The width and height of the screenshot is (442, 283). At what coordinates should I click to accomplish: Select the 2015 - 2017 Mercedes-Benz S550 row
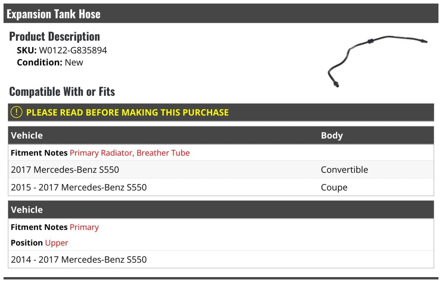tap(79, 187)
